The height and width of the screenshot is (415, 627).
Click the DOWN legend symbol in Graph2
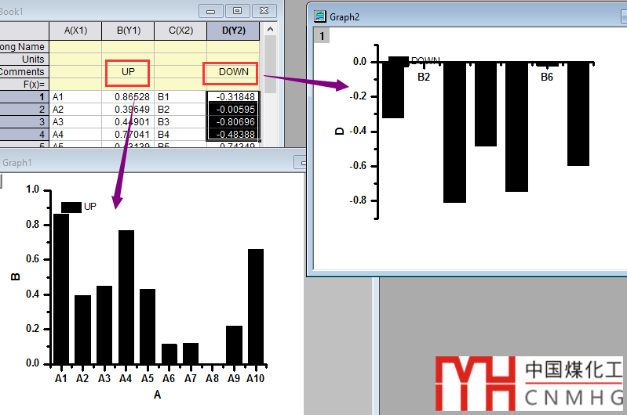399,60
